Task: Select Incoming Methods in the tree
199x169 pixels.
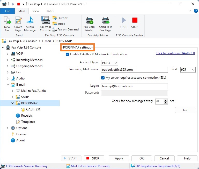Action: pos(29,60)
